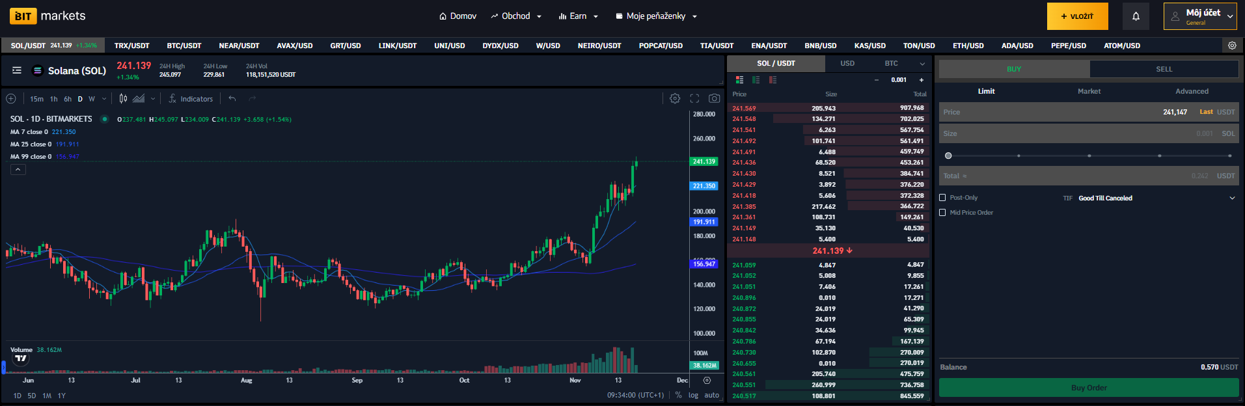The image size is (1245, 406).
Task: Open ticker bar settings gear
Action: [1232, 46]
